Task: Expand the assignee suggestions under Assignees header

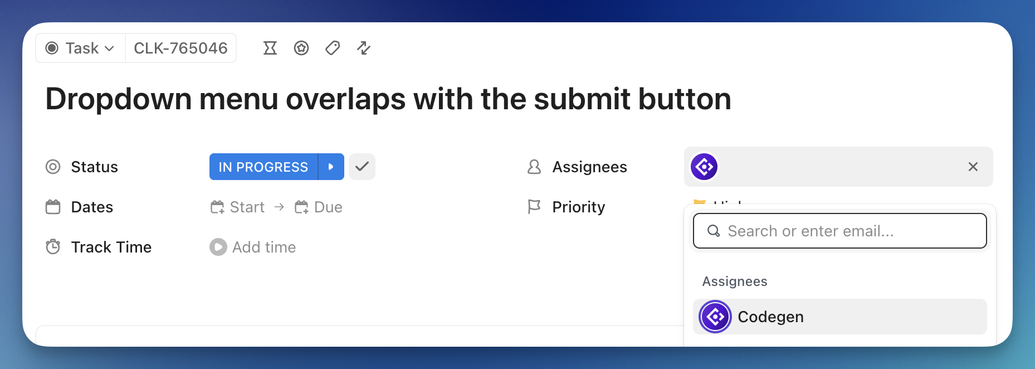Action: [x=734, y=281]
